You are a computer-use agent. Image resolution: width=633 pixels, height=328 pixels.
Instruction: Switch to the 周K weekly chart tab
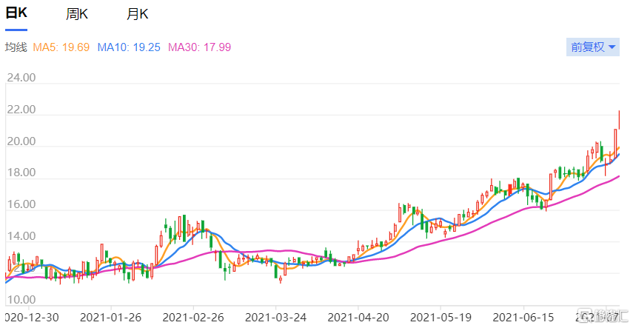click(x=77, y=14)
